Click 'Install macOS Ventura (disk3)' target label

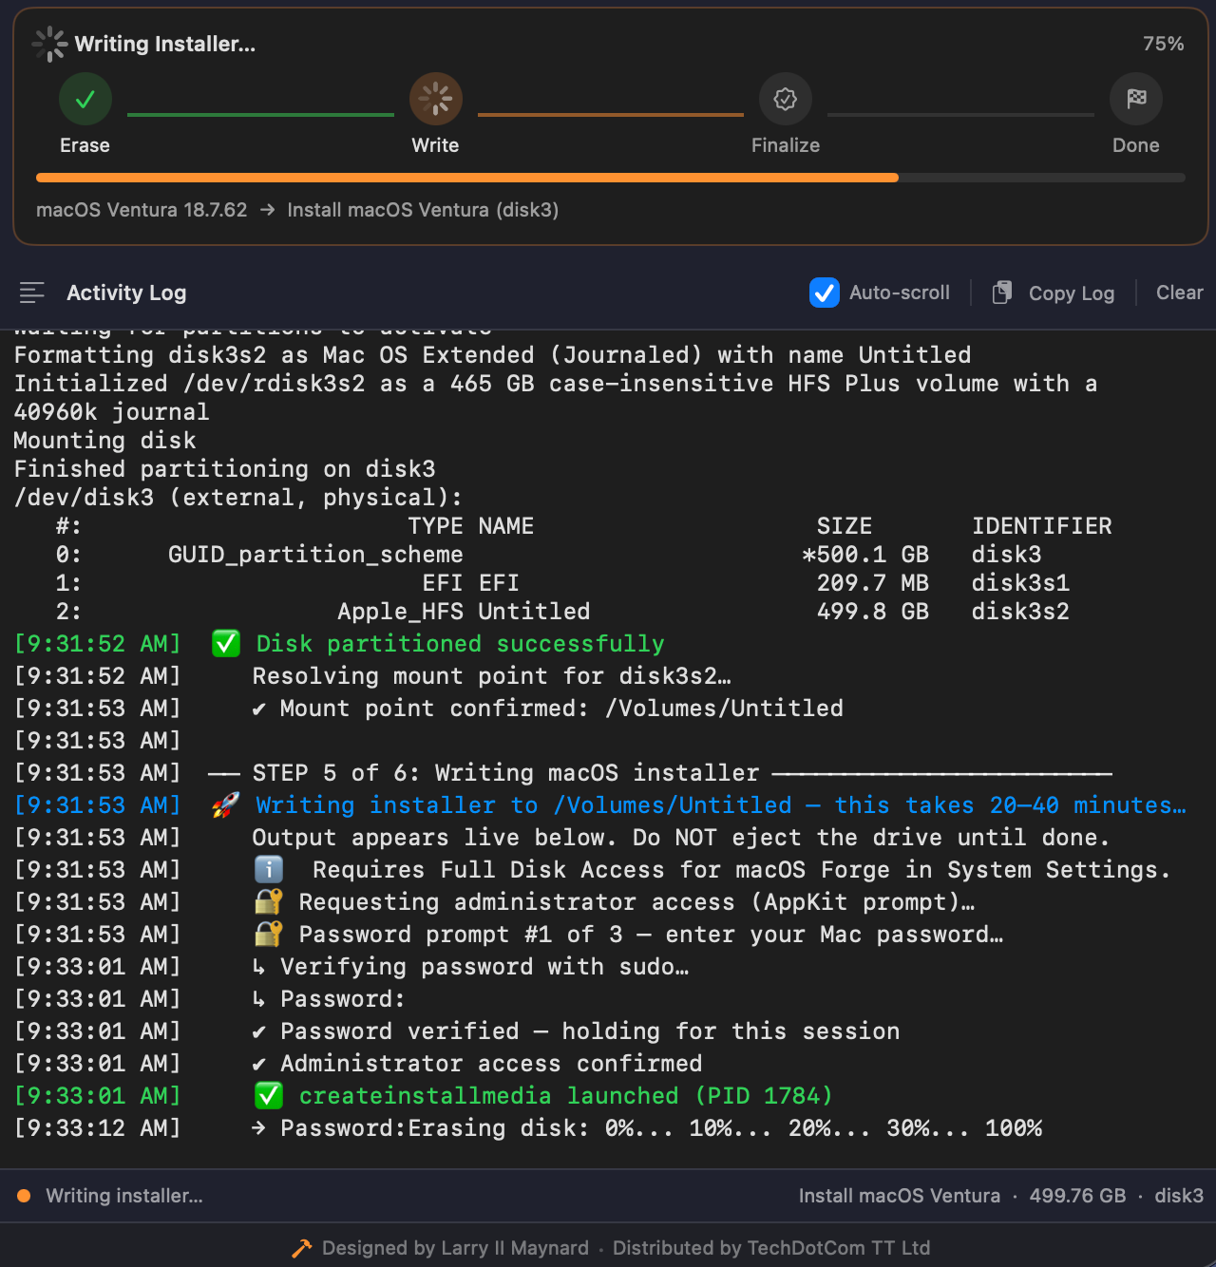(x=423, y=210)
